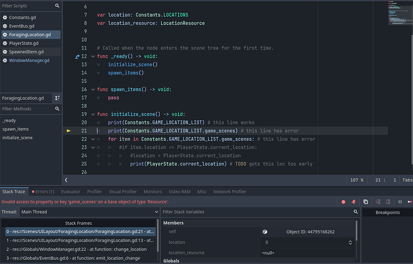Open PlayerState.gd in the script list
Screen dimensions: 413x264
[24, 43]
